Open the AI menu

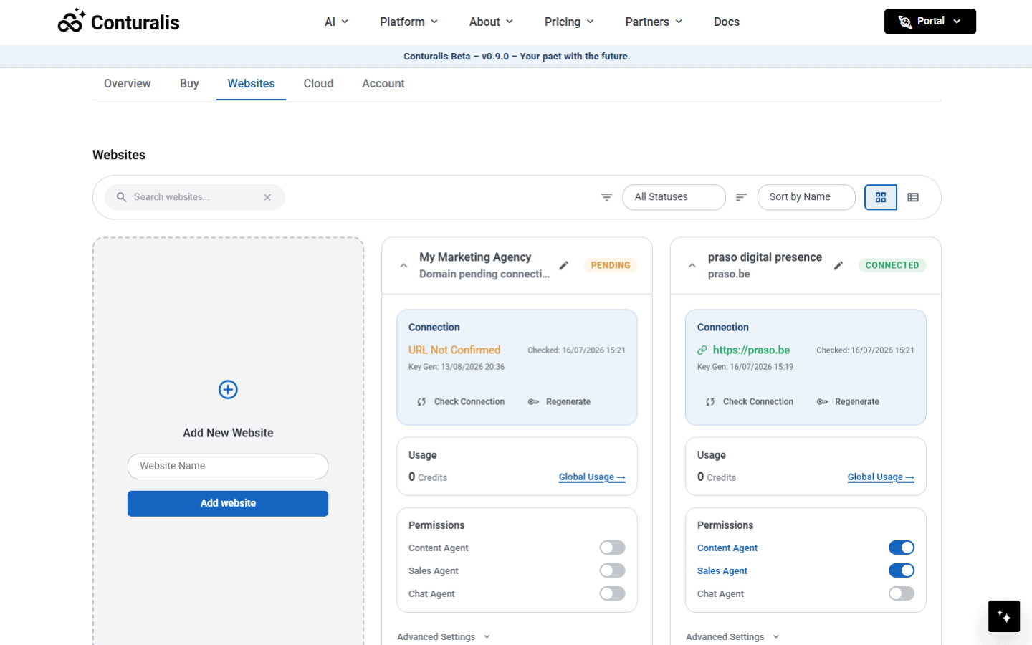pyautogui.click(x=336, y=21)
